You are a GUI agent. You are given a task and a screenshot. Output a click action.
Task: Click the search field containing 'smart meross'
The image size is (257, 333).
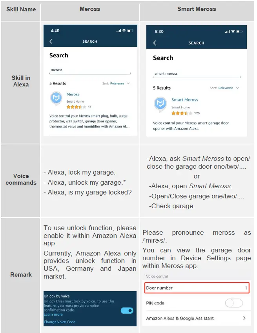pyautogui.click(x=196, y=74)
